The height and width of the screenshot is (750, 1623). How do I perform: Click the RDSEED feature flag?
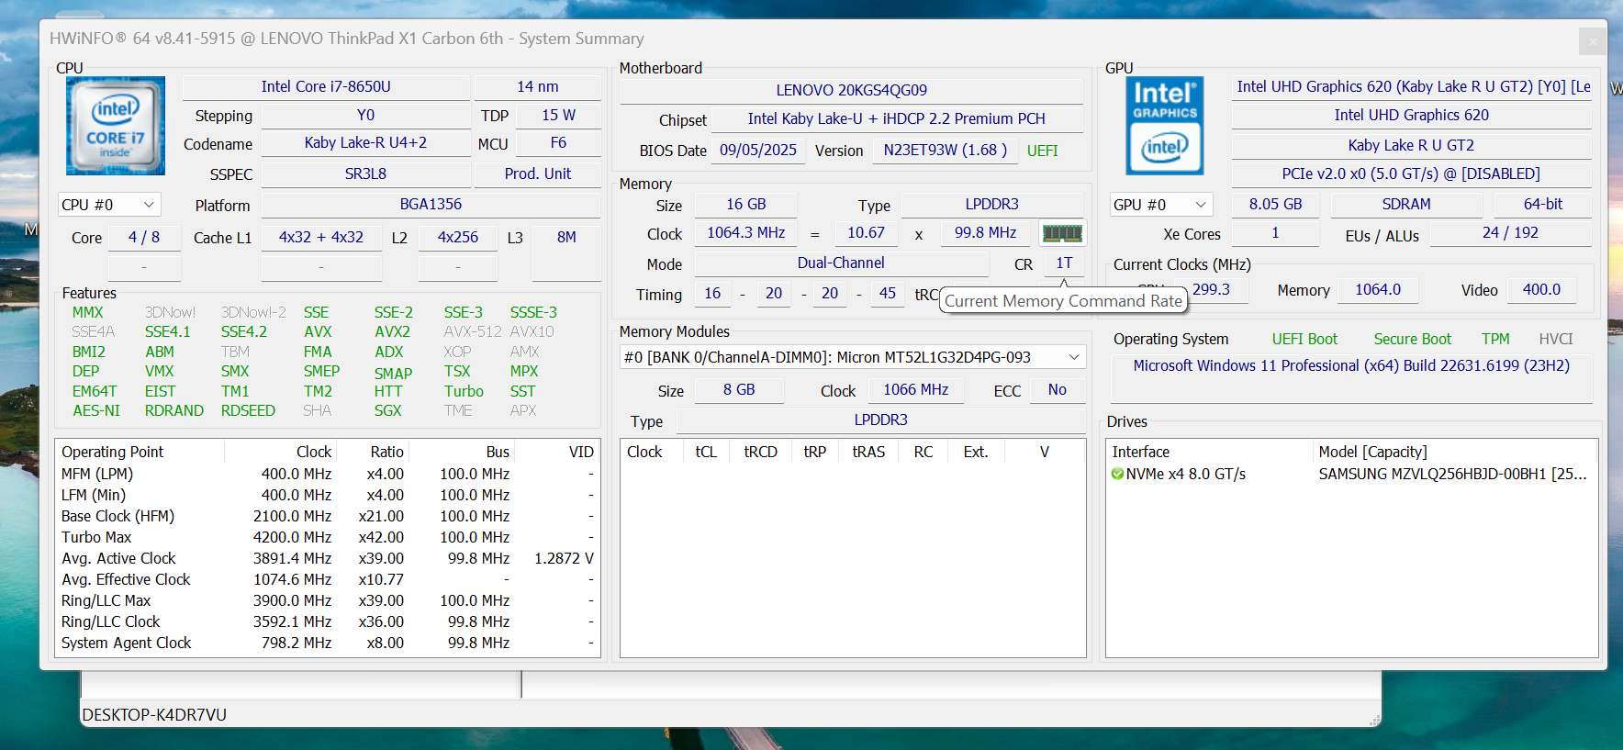point(248,411)
